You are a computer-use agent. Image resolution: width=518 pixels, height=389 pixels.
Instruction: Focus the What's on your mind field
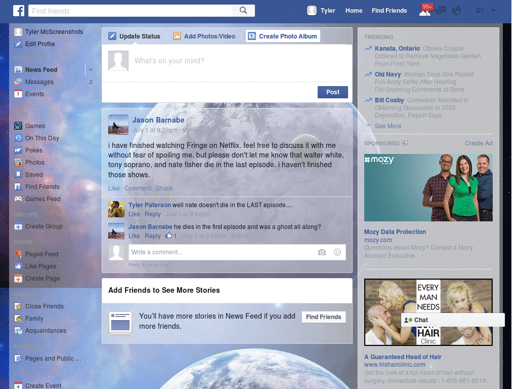(x=227, y=63)
